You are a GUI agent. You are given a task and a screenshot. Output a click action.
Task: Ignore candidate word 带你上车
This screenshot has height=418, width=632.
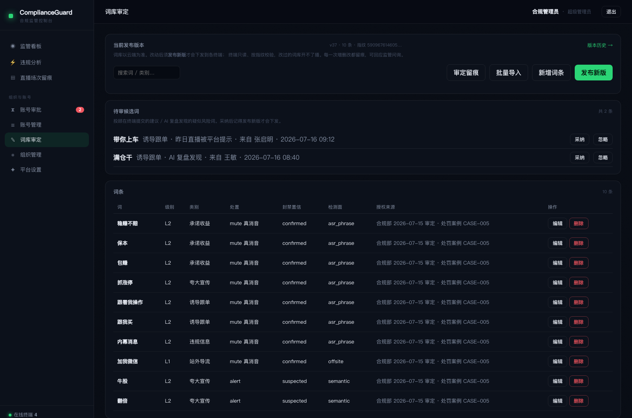tap(603, 139)
